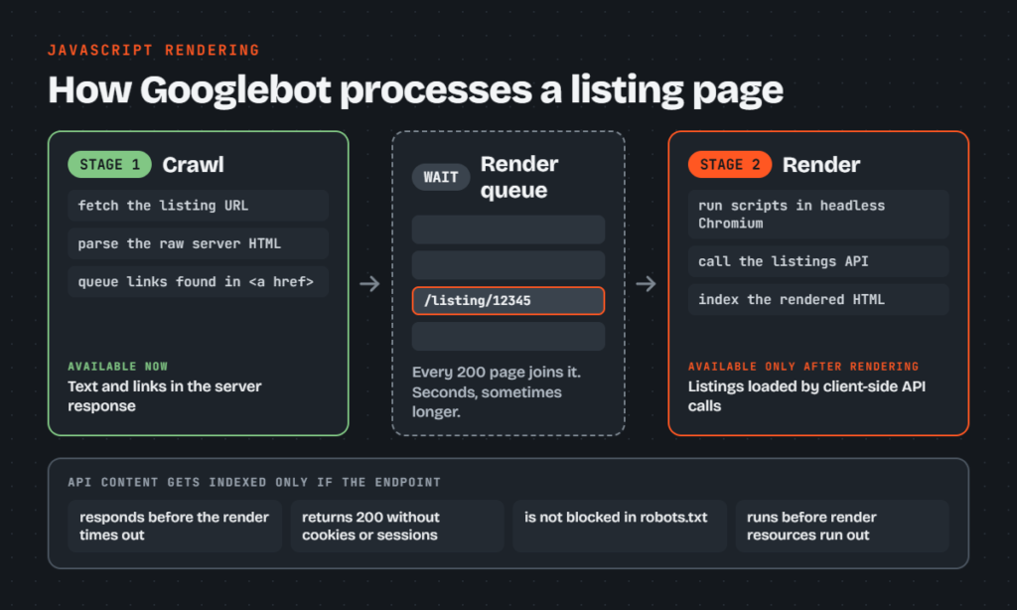The image size is (1017, 610).
Task: Select 'is not blocked in robots.txt' card
Action: tap(620, 526)
